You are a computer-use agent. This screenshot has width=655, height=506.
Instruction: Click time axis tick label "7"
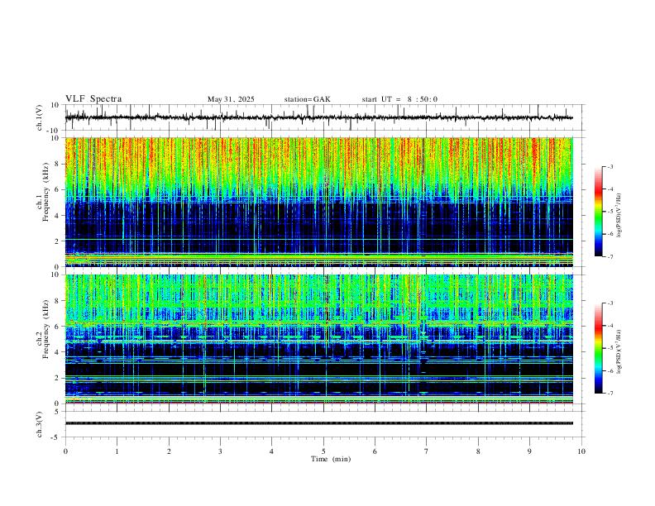427,451
